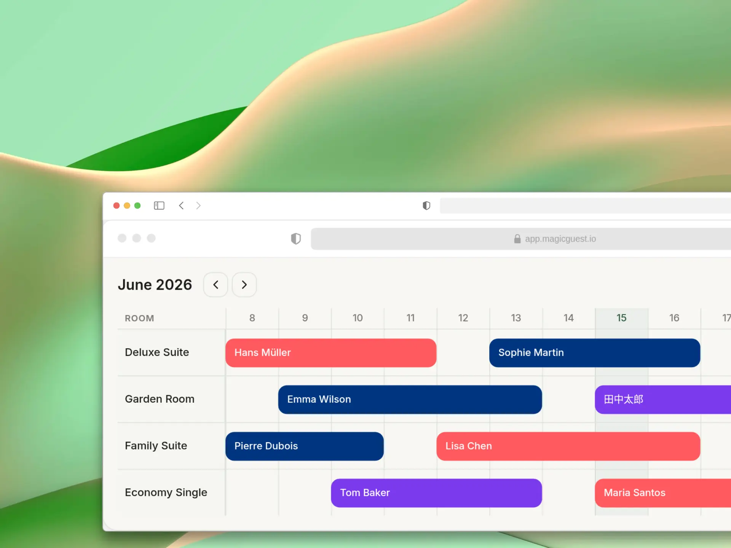Click the privacy shield icon in Safari toolbar
Image resolution: width=731 pixels, height=548 pixels.
(x=426, y=205)
